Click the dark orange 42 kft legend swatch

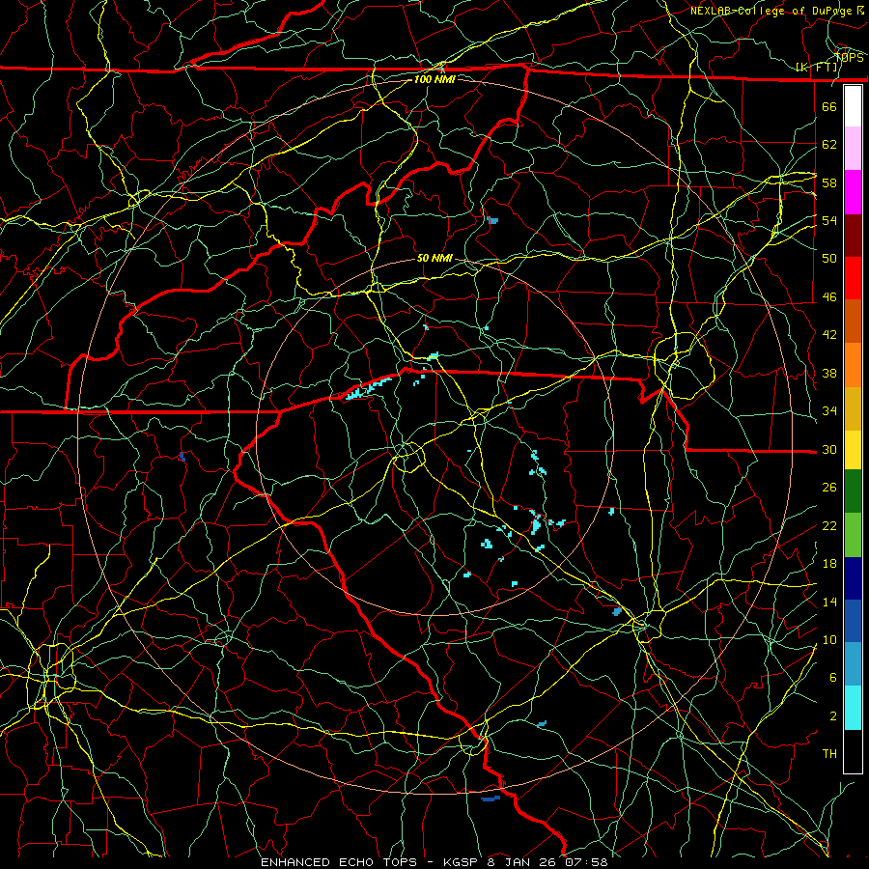pos(853,322)
